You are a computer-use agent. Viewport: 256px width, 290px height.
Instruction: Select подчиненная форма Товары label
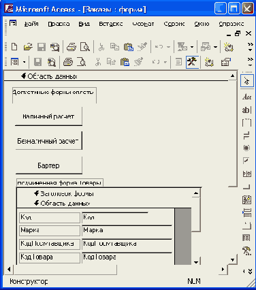pyautogui.click(x=60, y=182)
